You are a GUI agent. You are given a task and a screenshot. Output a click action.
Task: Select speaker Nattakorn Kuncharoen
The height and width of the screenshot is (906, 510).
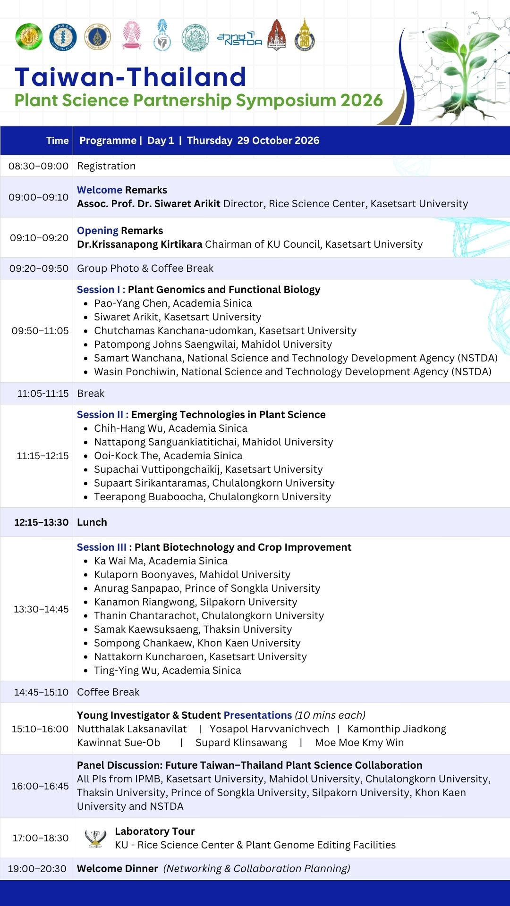[201, 657]
